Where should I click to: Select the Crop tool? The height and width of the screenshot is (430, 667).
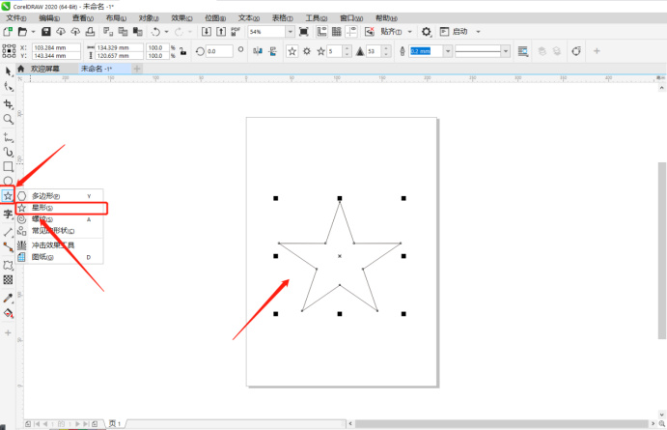click(x=8, y=104)
